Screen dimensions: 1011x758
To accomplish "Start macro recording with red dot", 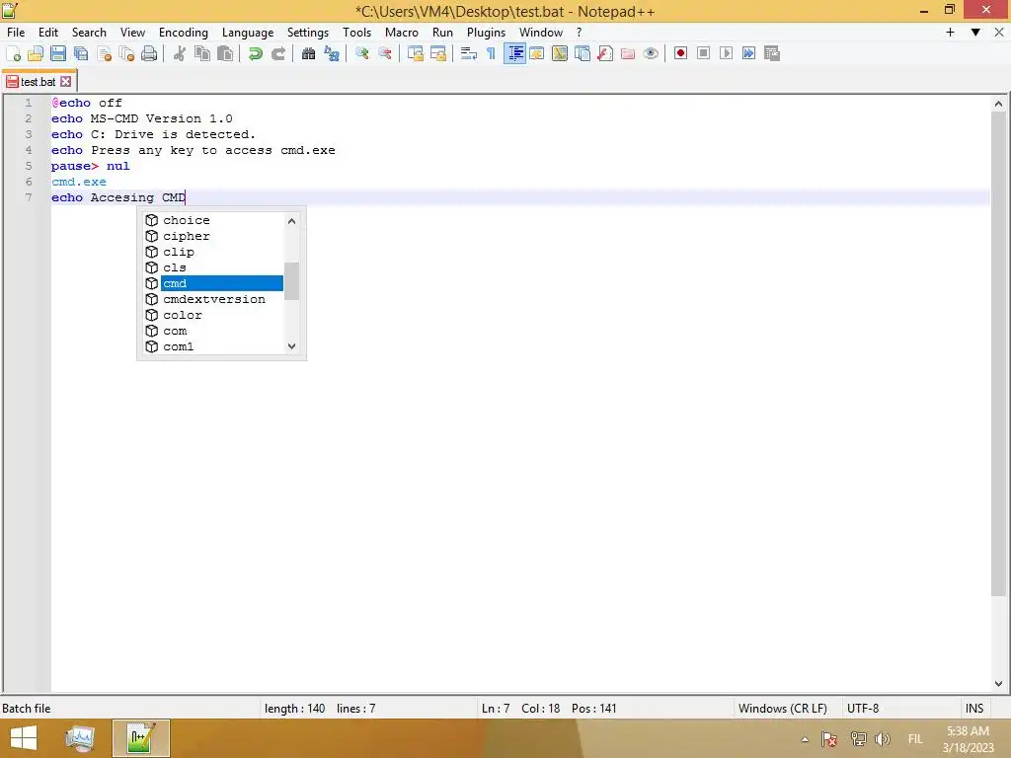I will 680,53.
